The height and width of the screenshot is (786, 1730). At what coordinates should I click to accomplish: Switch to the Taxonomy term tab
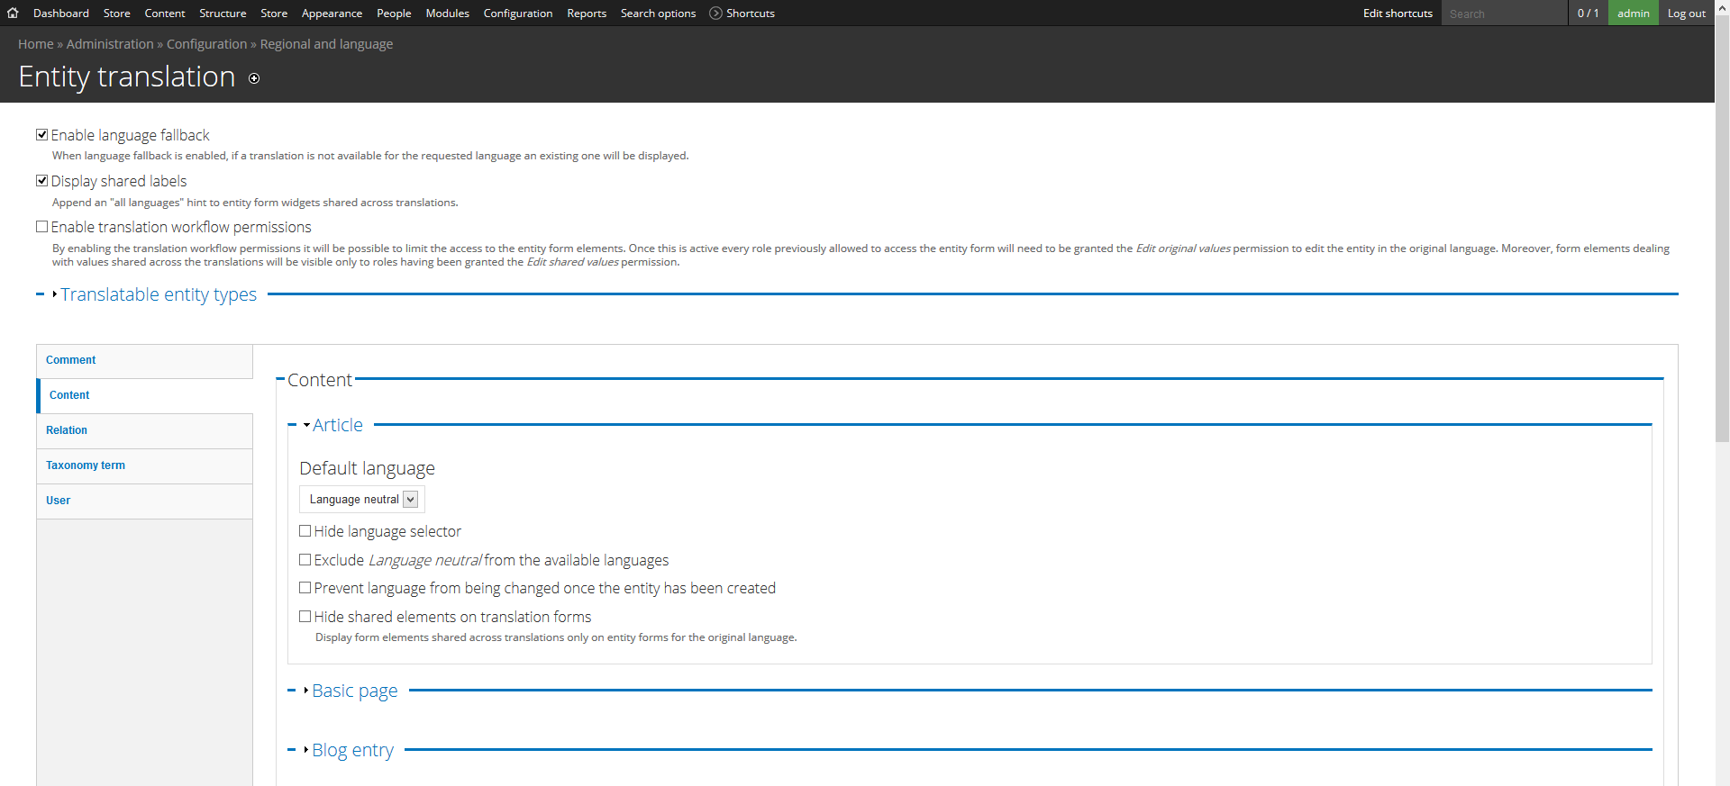(86, 465)
